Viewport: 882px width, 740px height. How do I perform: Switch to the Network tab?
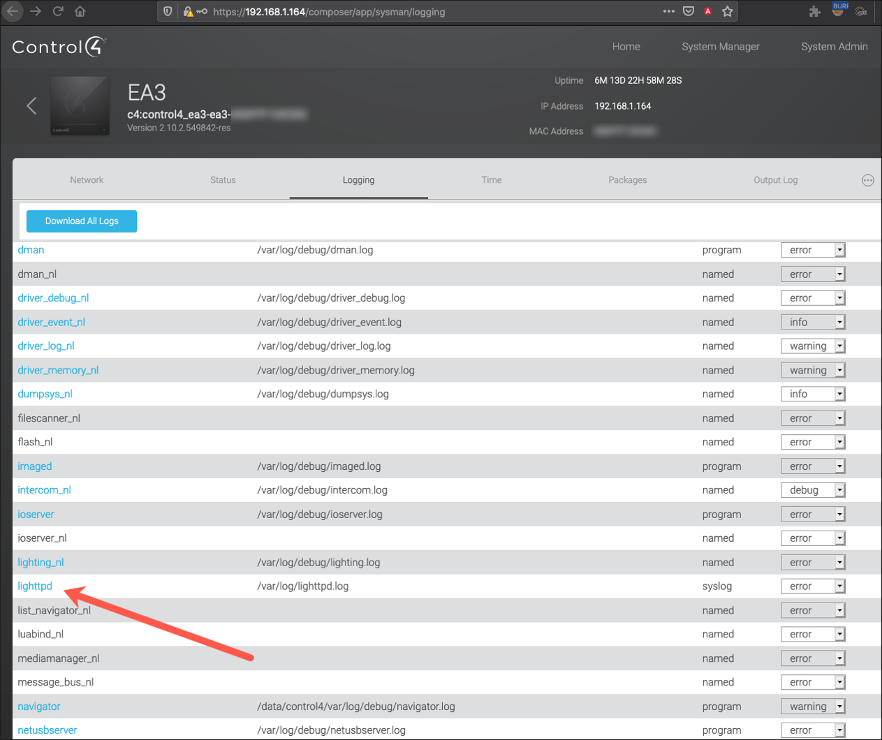click(87, 180)
